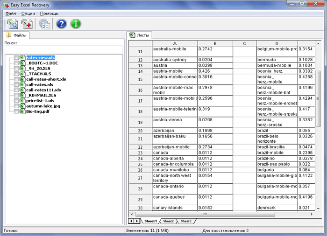Click the horizontal scrollbar thumb in sheet view

click(x=205, y=214)
